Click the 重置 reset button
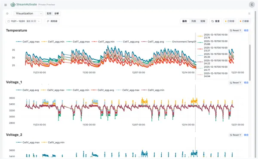This screenshot has height=159, width=258. (x=215, y=21)
